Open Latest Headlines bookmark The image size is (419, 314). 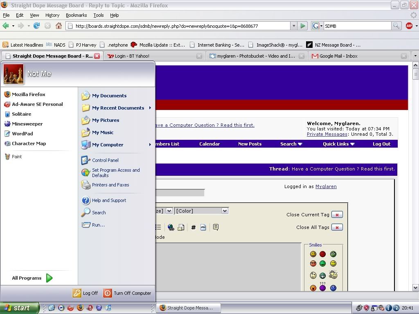(23, 45)
